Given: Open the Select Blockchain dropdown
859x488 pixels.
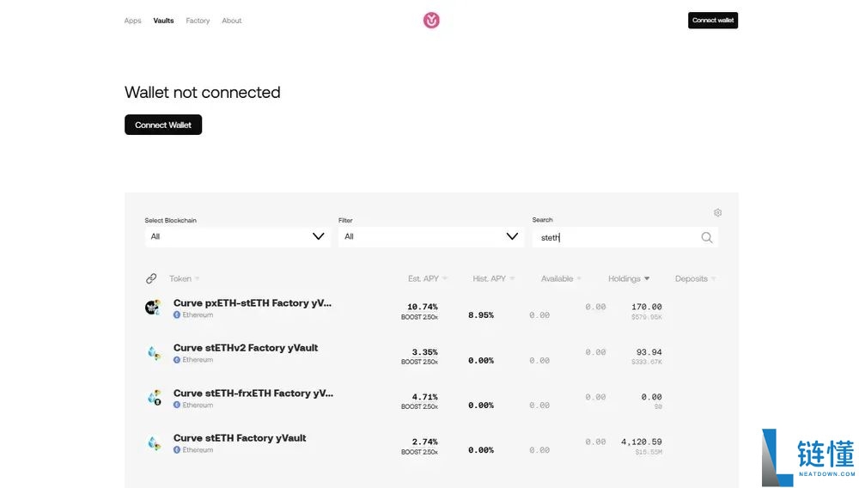Looking at the screenshot, I should [x=237, y=236].
